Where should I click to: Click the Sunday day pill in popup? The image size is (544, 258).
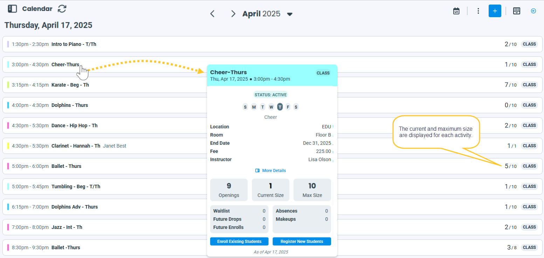(x=245, y=107)
